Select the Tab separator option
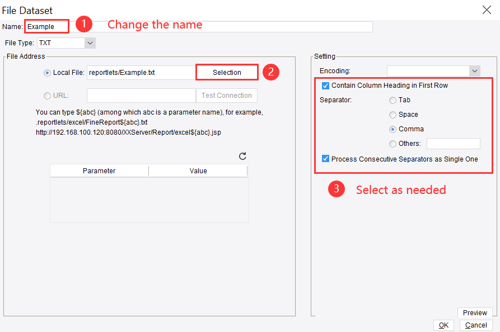Image resolution: width=500 pixels, height=332 pixels. pos(393,100)
